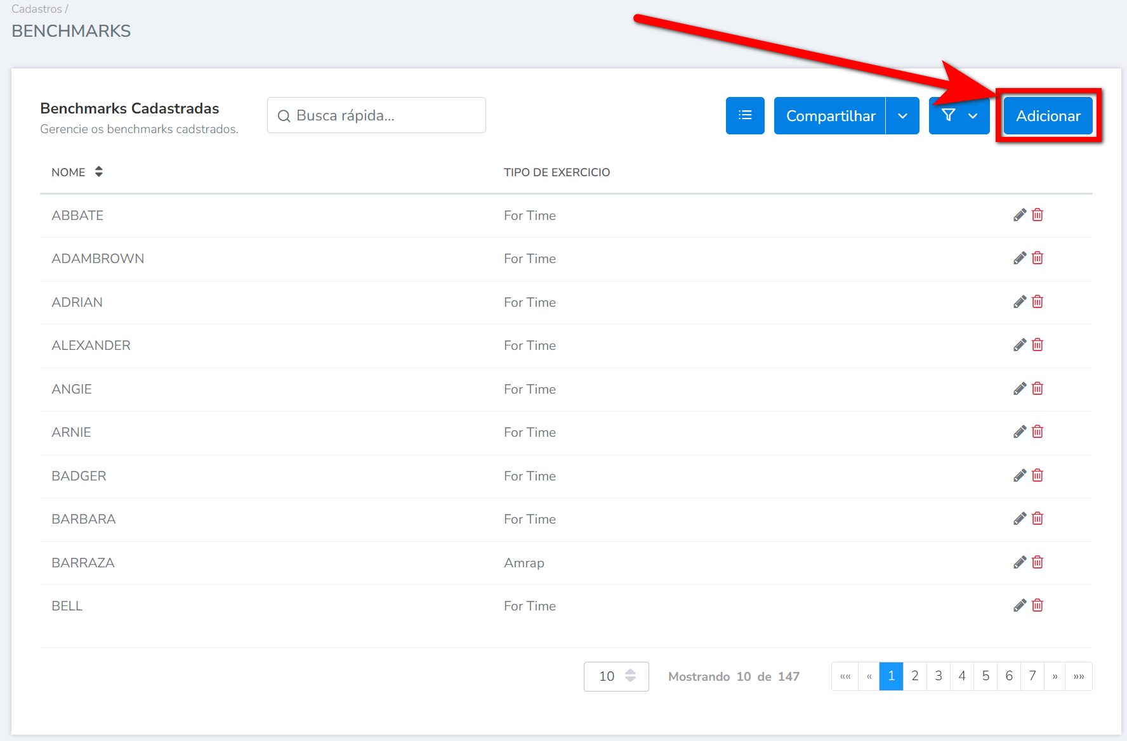The height and width of the screenshot is (741, 1127).
Task: Go to page 2 of results
Action: pos(914,676)
